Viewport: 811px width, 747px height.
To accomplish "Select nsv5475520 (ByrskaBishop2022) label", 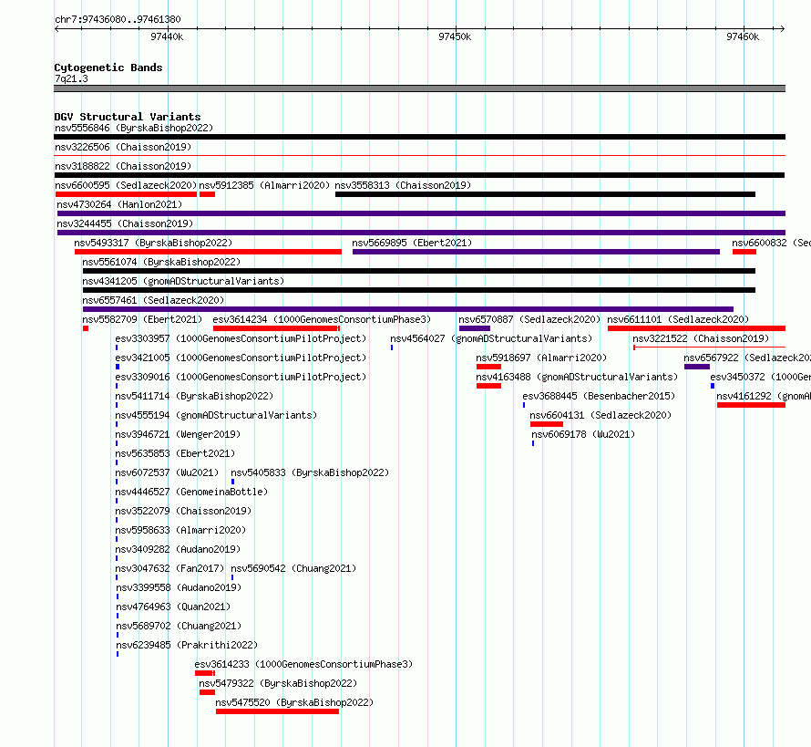I will (x=294, y=702).
